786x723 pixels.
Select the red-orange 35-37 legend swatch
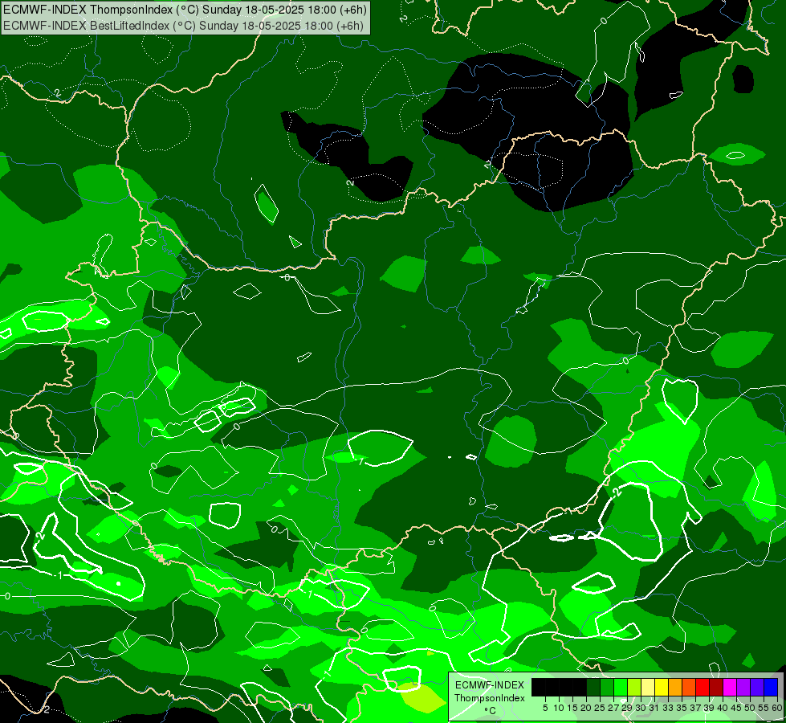[689, 687]
